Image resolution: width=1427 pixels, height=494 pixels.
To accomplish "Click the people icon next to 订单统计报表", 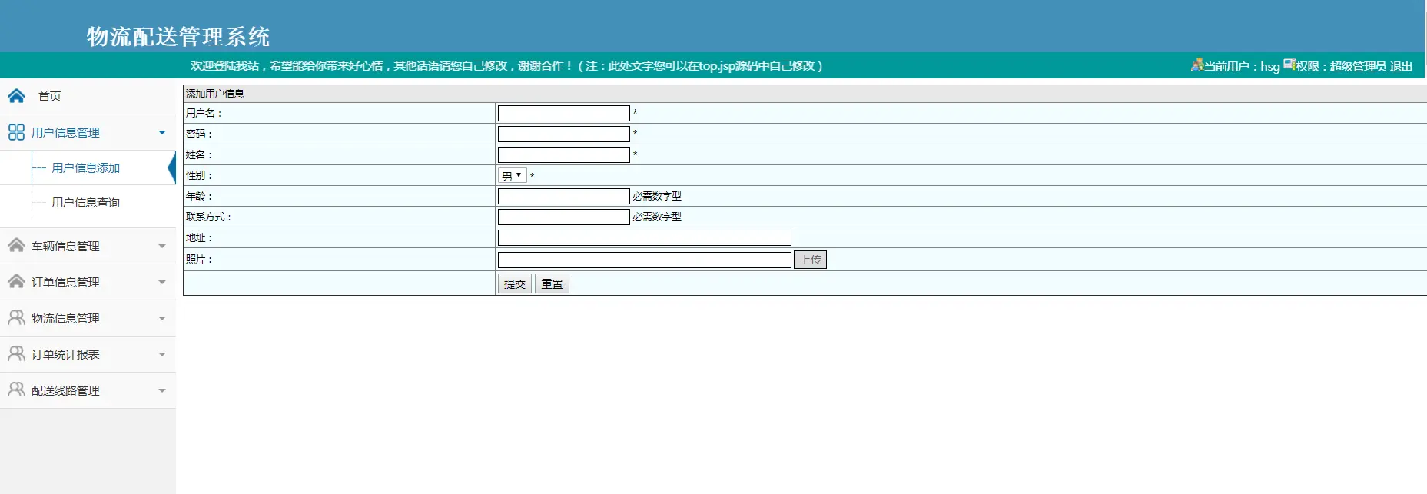I will (x=16, y=353).
